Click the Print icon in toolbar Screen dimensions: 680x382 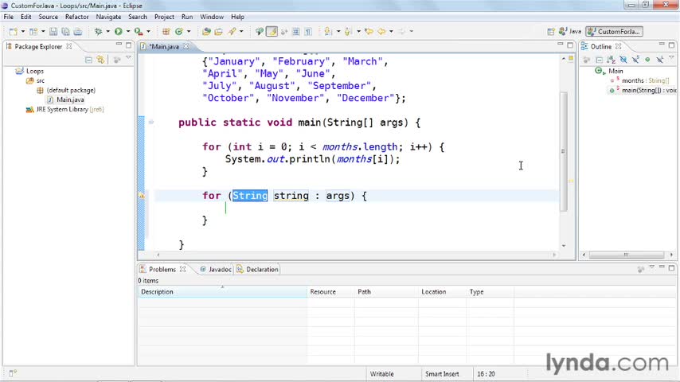78,32
